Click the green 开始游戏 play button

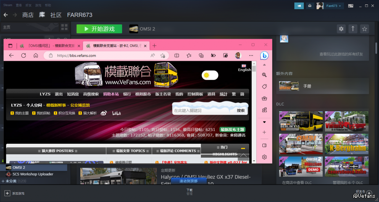(99, 29)
